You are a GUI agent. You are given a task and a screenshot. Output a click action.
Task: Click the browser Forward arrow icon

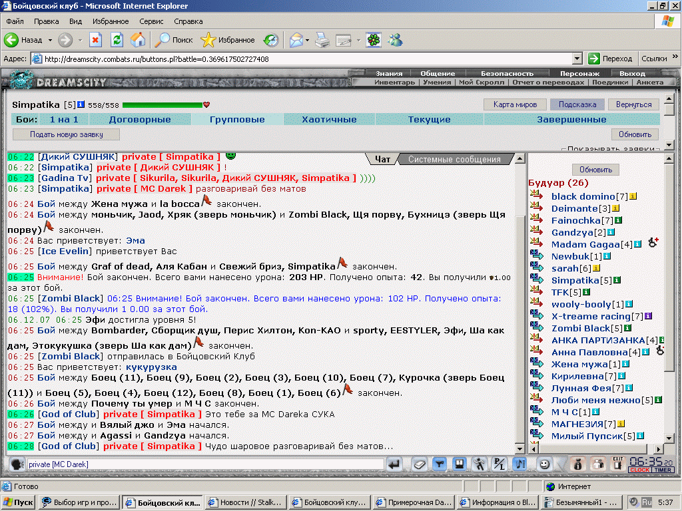click(65, 40)
